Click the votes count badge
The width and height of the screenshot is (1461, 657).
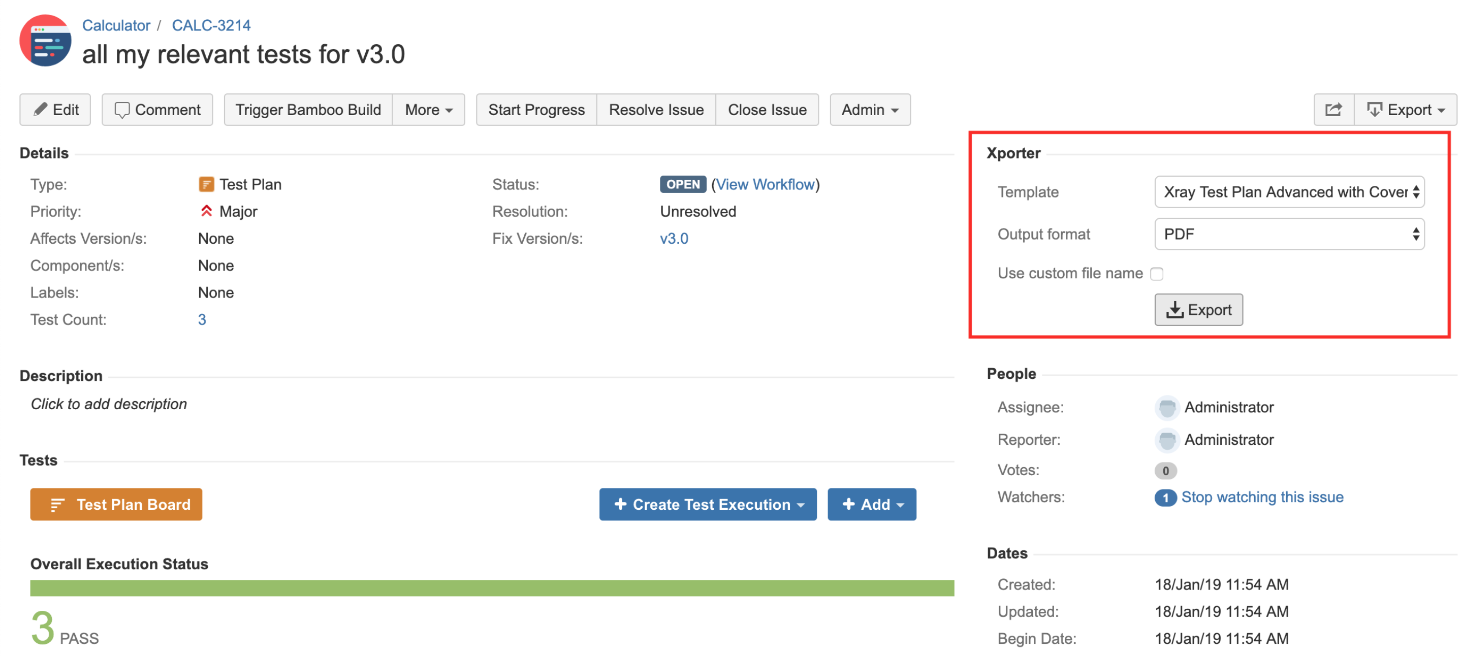coord(1165,470)
